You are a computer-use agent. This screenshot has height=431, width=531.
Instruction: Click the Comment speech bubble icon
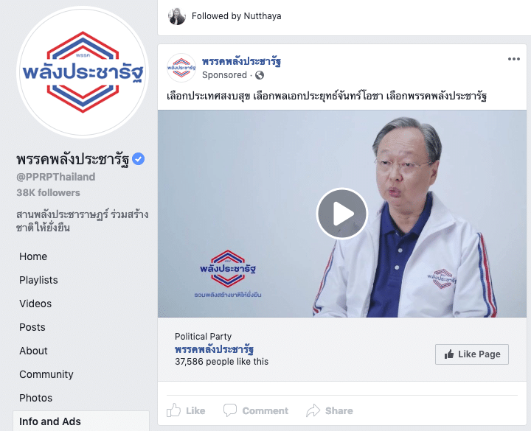(230, 410)
